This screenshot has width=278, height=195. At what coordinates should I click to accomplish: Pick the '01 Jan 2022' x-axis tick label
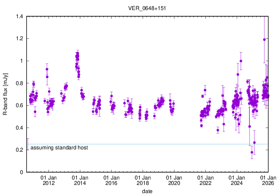point(205,180)
